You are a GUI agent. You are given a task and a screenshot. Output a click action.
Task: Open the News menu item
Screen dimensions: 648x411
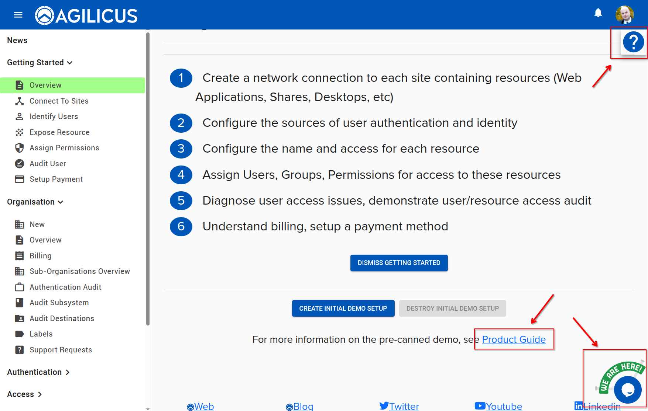[x=17, y=41]
